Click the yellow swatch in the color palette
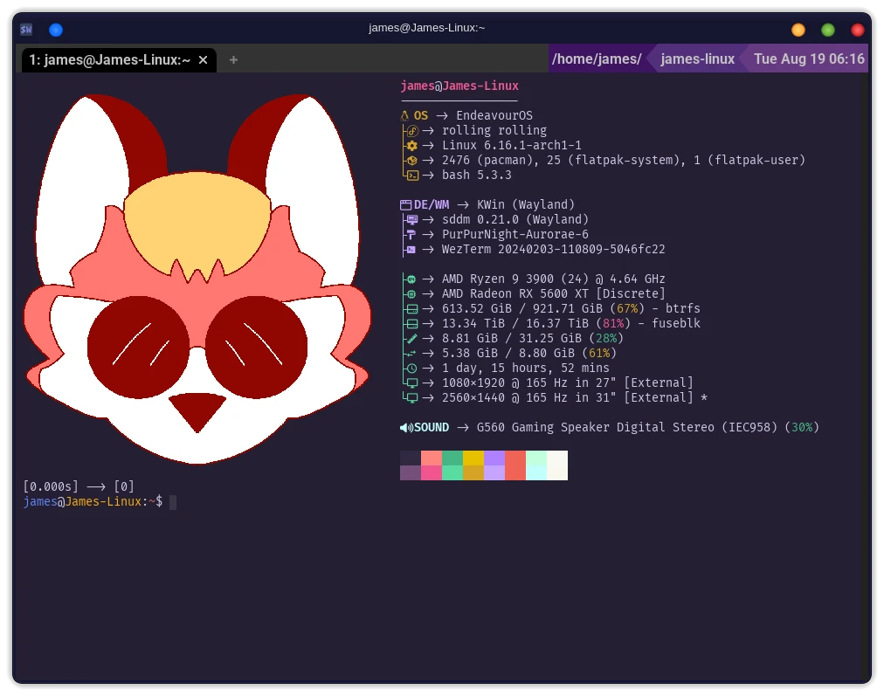The height and width of the screenshot is (696, 884). (x=473, y=458)
